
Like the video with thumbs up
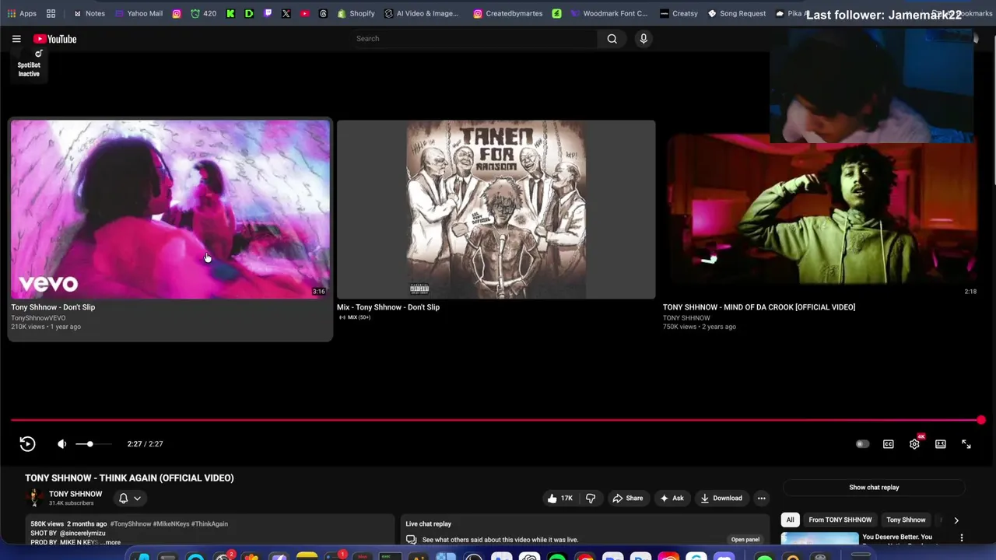tap(560, 499)
